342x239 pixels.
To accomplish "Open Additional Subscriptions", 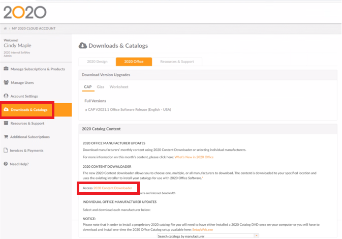I will pos(30,137).
